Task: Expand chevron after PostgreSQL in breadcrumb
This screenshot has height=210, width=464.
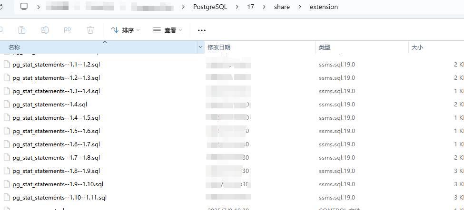Action: 237,7
